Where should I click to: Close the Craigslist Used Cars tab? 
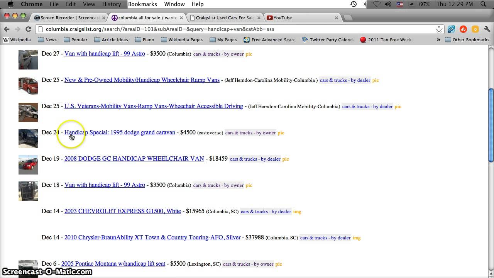pos(259,18)
